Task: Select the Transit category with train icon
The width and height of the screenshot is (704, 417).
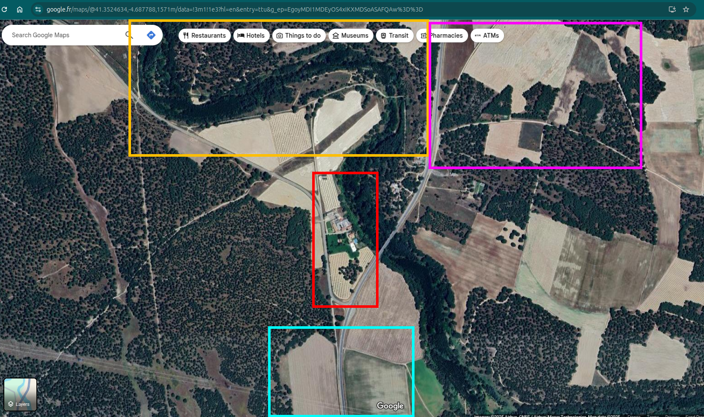Action: (x=394, y=36)
